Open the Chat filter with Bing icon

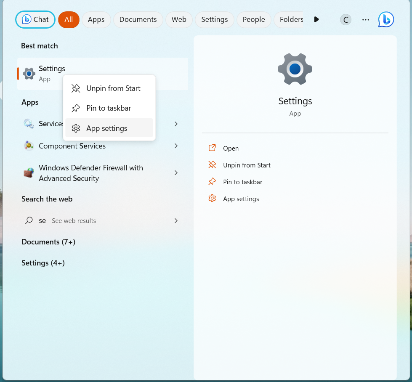(35, 19)
